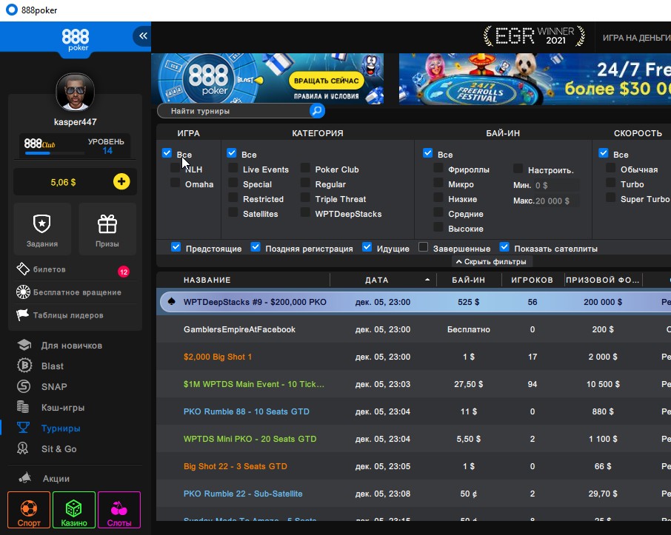Go to SNAP menu item
The height and width of the screenshot is (535, 671).
(54, 386)
